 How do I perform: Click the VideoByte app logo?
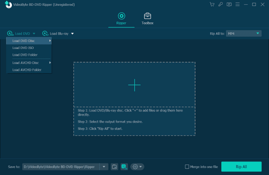8,5
